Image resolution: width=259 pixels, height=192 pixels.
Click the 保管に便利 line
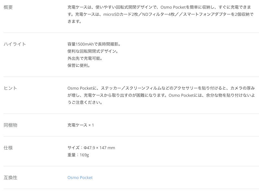79,66
